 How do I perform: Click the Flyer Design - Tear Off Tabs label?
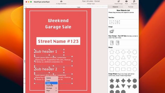point(118,36)
